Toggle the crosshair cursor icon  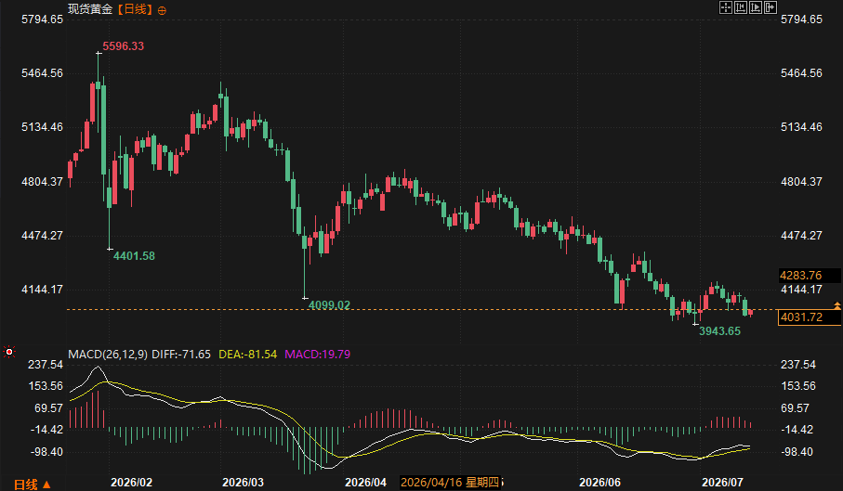tap(726, 7)
